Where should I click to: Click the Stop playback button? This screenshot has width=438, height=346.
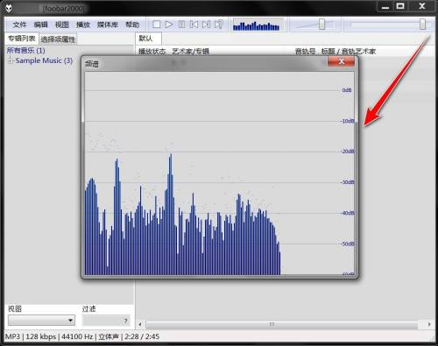pos(157,25)
